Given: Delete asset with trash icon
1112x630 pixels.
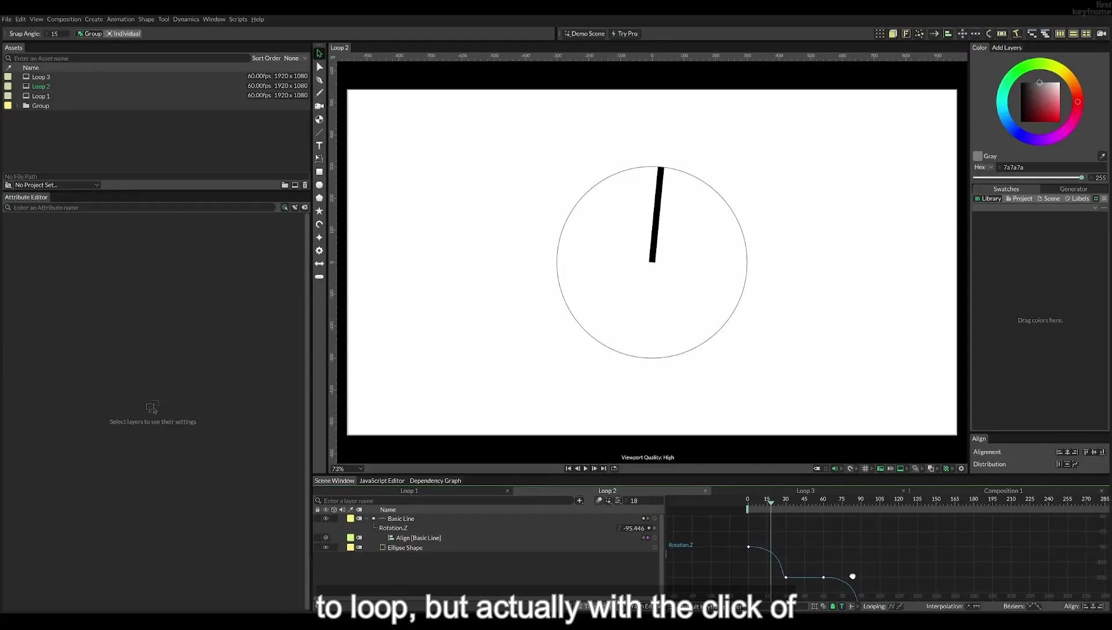Looking at the screenshot, I should point(305,185).
